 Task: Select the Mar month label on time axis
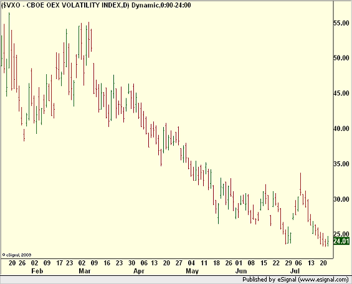[x=84, y=271]
